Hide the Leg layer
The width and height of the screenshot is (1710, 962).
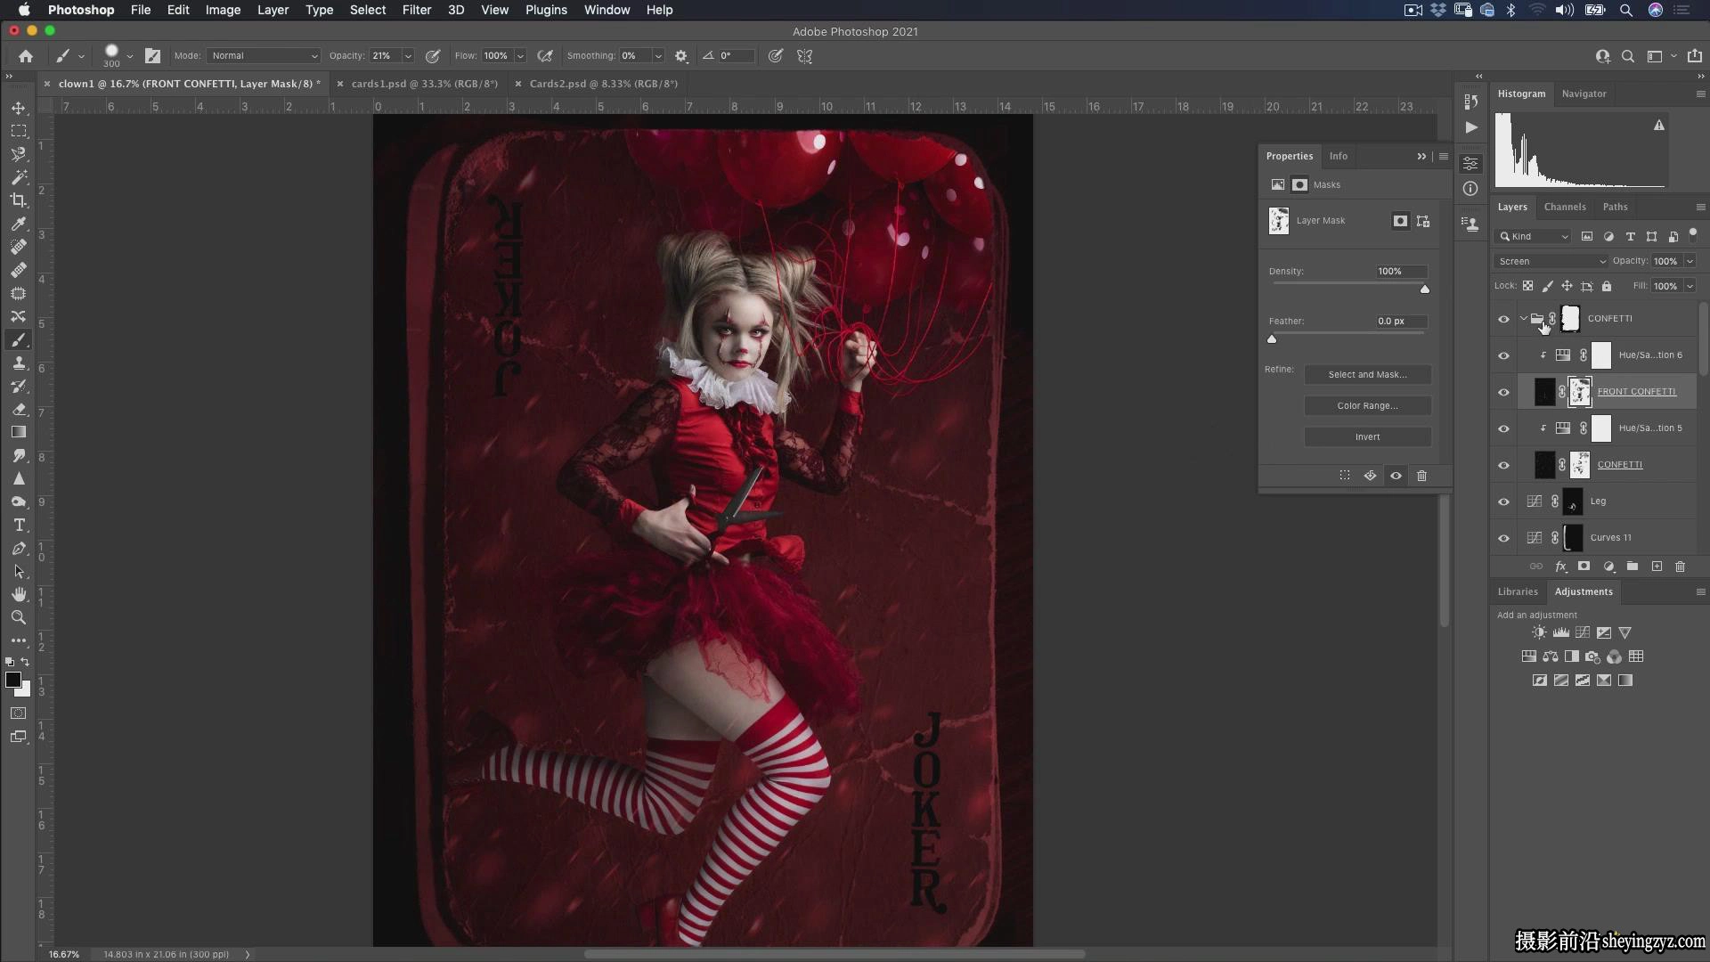click(1504, 501)
